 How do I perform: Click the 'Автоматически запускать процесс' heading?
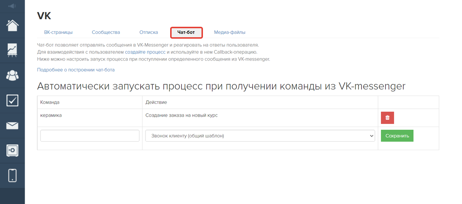[x=221, y=86]
